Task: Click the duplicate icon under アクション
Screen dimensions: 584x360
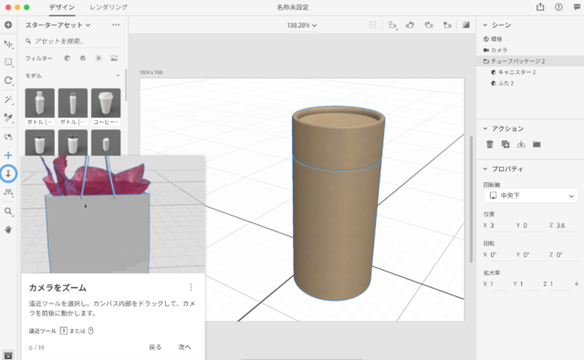Action: pos(506,144)
